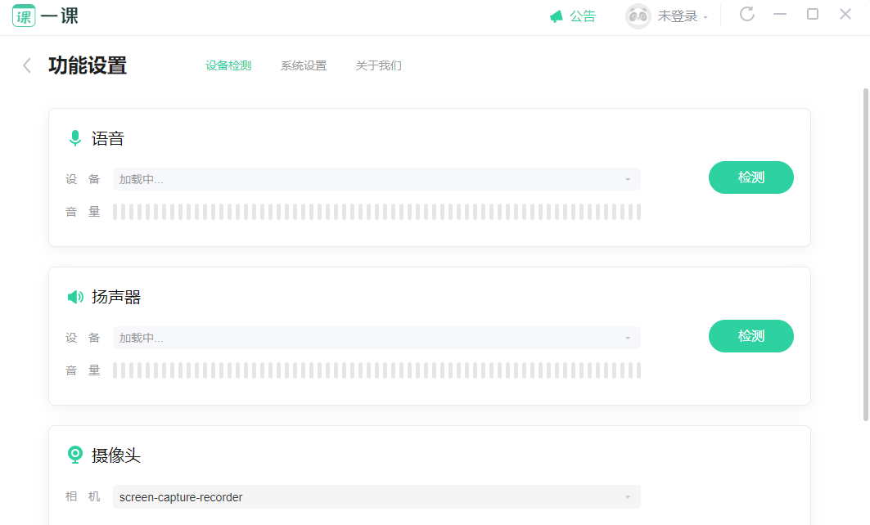Click the speaker icon beside 扬声器
The height and width of the screenshot is (525, 870).
tap(75, 297)
